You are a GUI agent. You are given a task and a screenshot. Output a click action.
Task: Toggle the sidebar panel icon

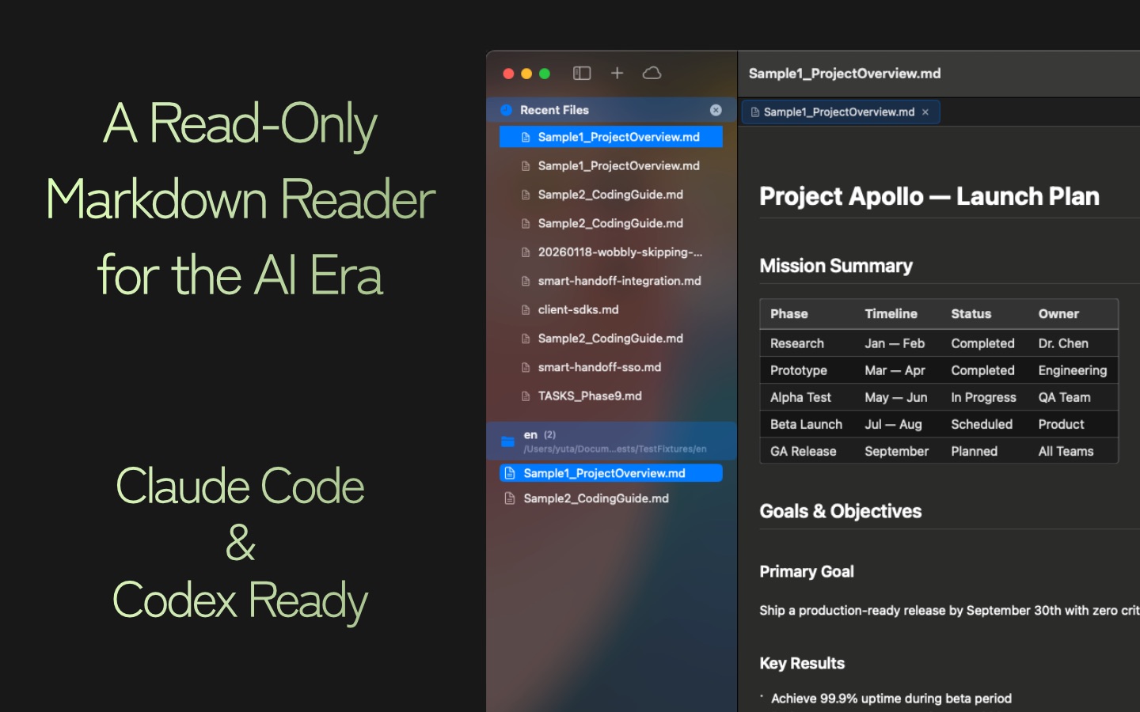point(582,74)
